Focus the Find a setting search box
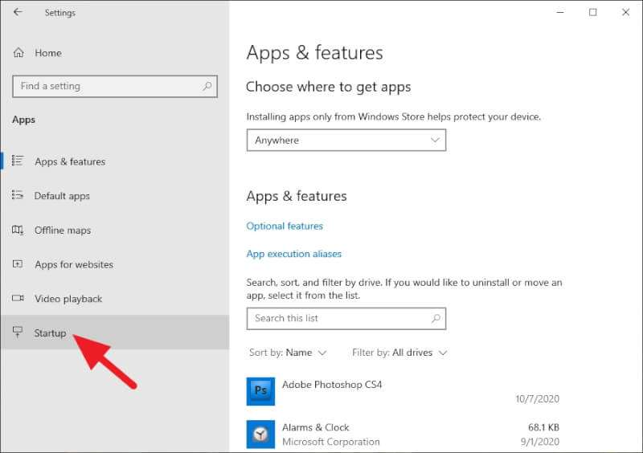The image size is (643, 453). pyautogui.click(x=115, y=86)
